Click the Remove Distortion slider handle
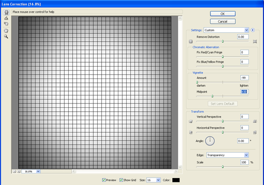 coord(223,41)
